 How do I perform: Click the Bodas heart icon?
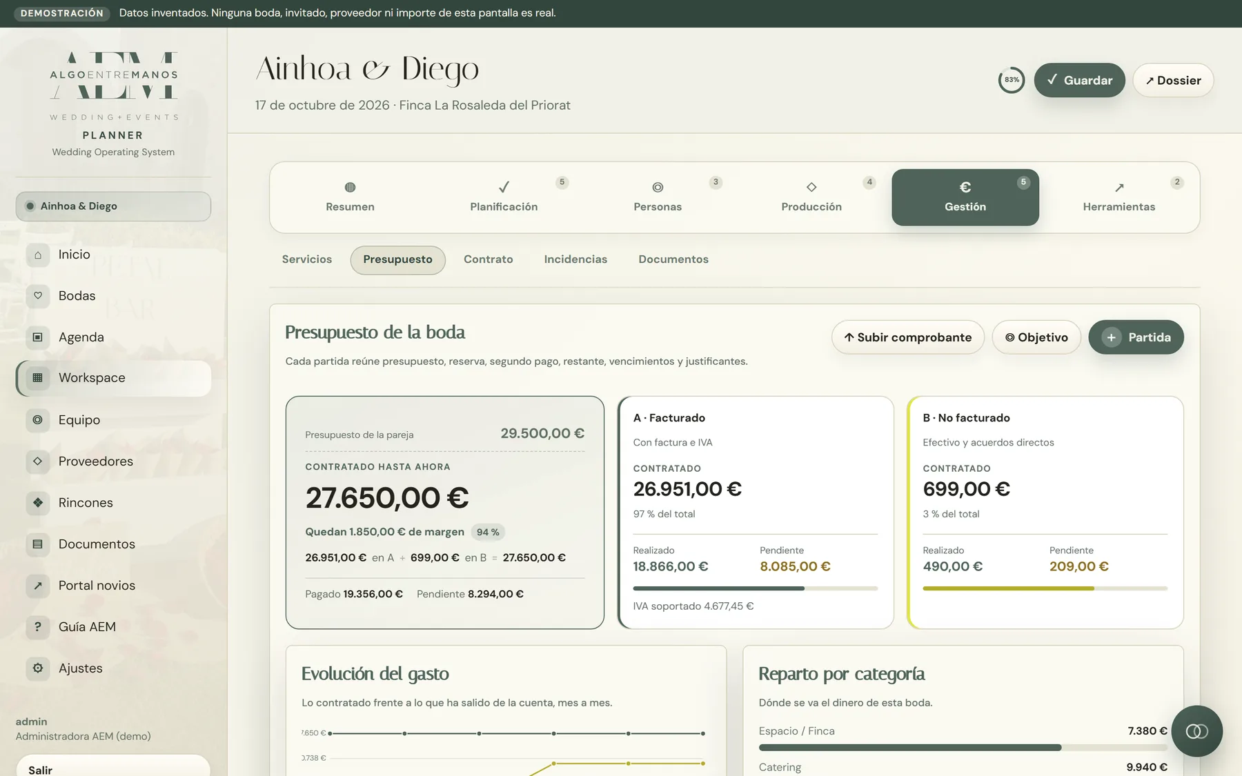tap(38, 296)
